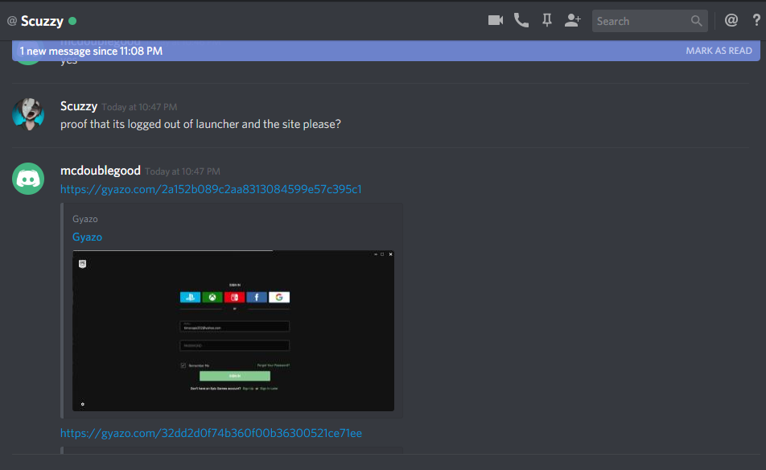Open second gyazo.com link ending ce71ee
The height and width of the screenshot is (470, 766).
pos(211,433)
